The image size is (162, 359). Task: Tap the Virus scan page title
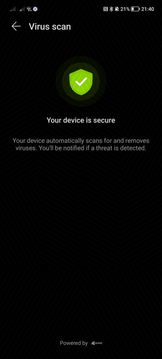click(x=50, y=27)
